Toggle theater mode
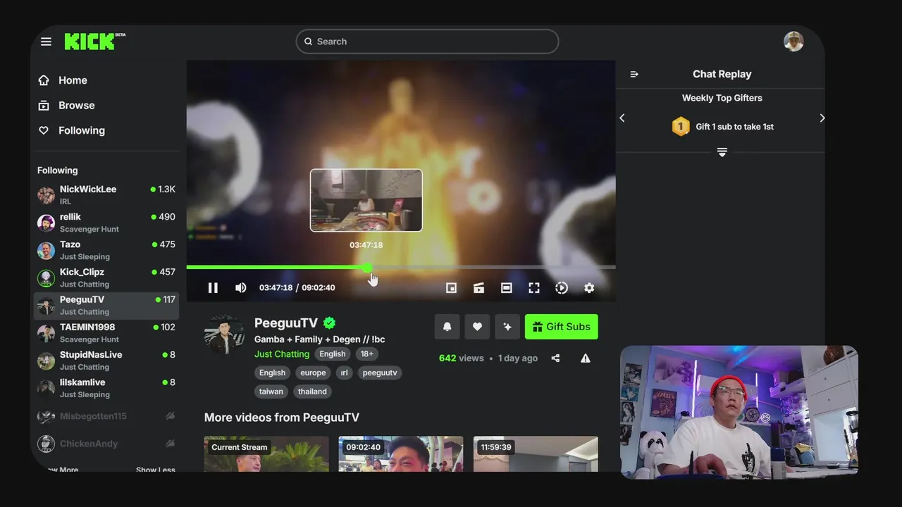902x507 pixels. coord(506,287)
